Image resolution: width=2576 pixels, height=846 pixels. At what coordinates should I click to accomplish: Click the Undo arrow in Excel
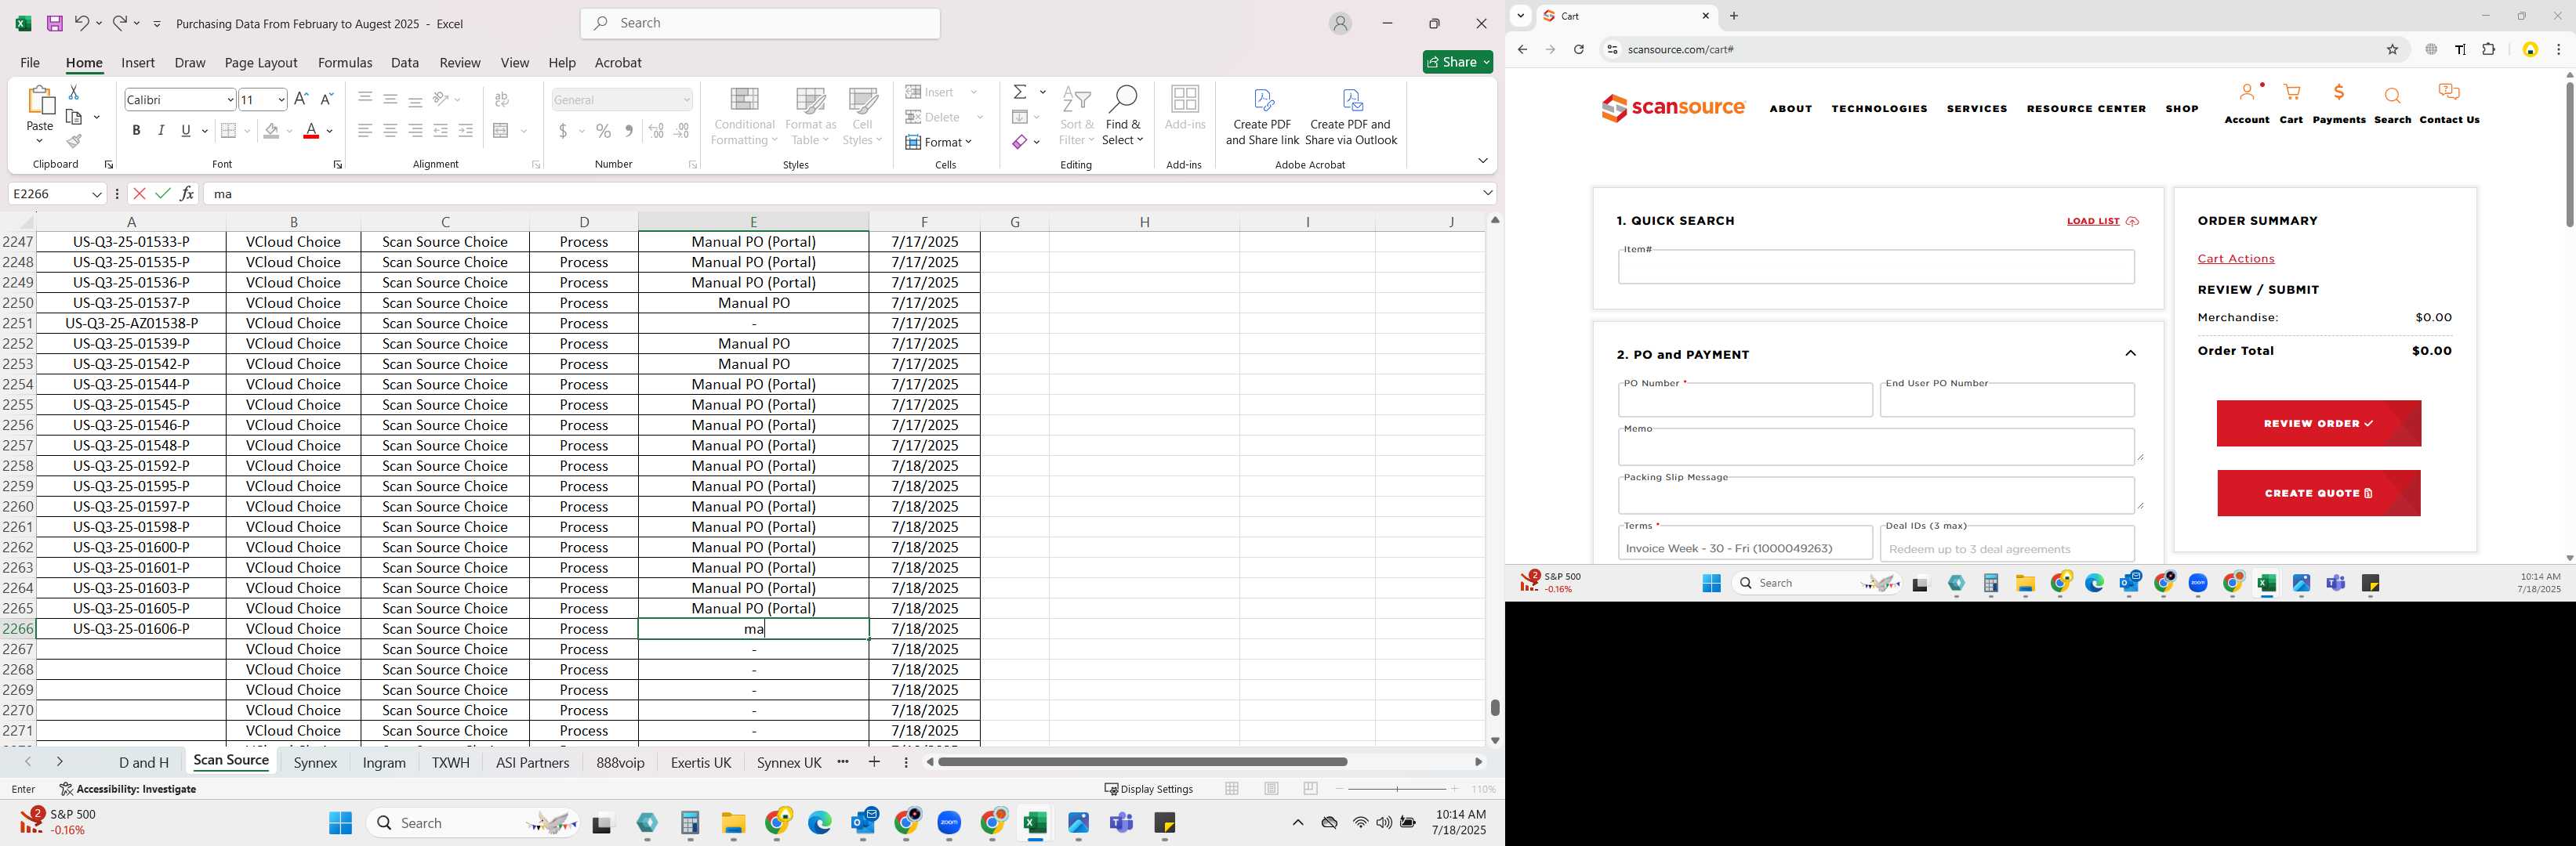coord(82,23)
